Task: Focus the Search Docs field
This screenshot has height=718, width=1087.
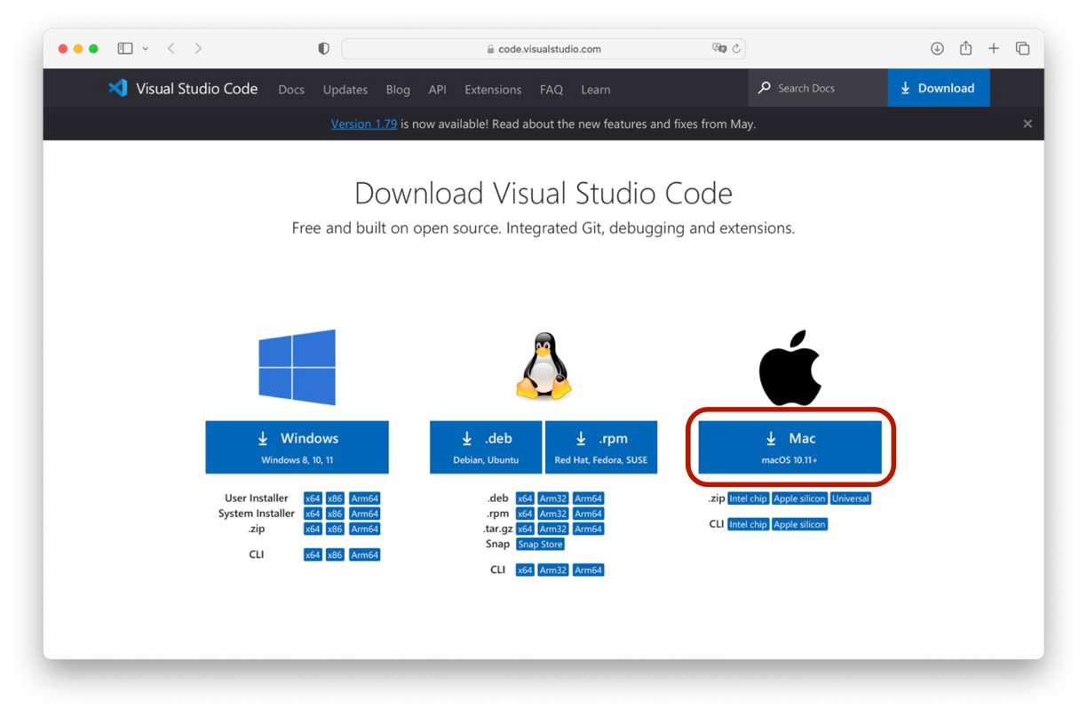Action: point(818,88)
